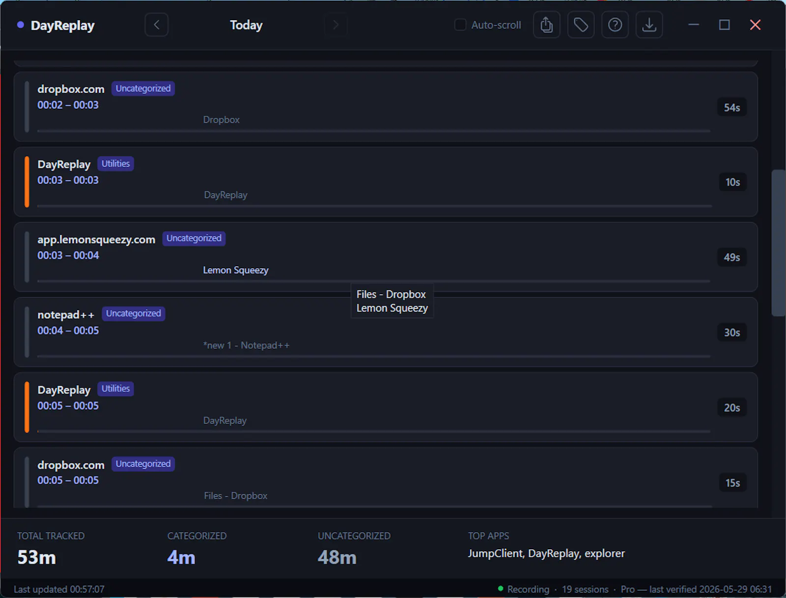
Task: Click the Last updated 00:57:07 text
Action: pyautogui.click(x=59, y=589)
